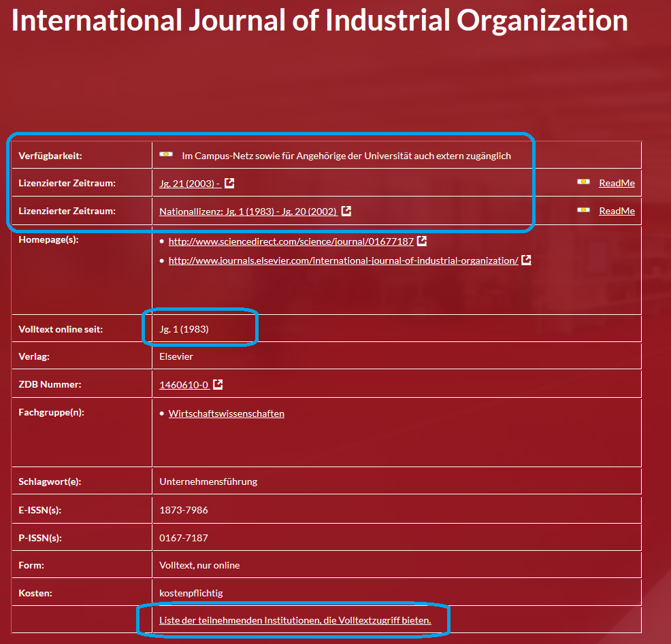Click the Form row label
This screenshot has width=671, height=644.
[31, 565]
